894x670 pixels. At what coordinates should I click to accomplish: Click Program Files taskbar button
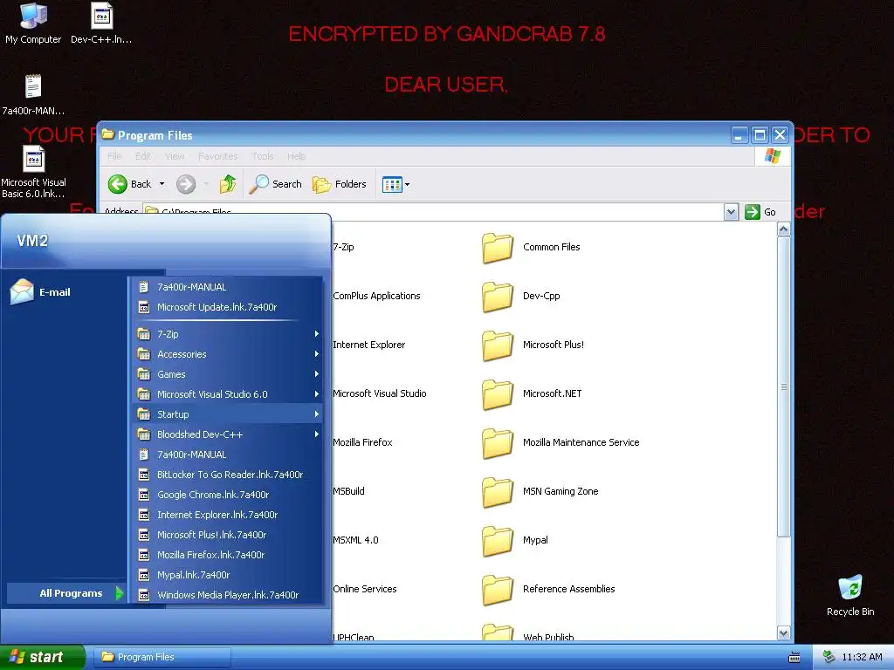point(162,657)
